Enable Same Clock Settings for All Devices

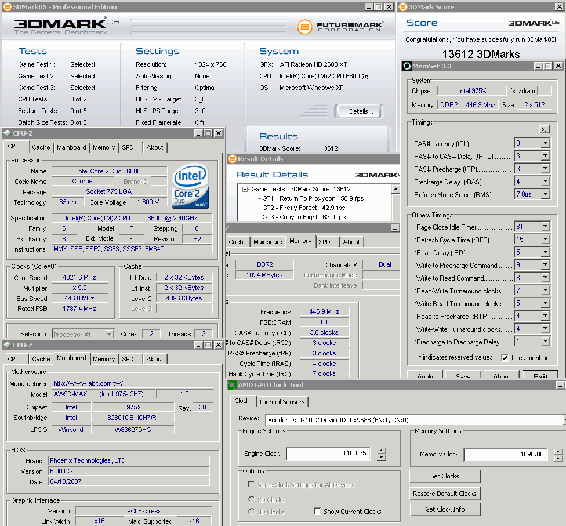pos(251,484)
